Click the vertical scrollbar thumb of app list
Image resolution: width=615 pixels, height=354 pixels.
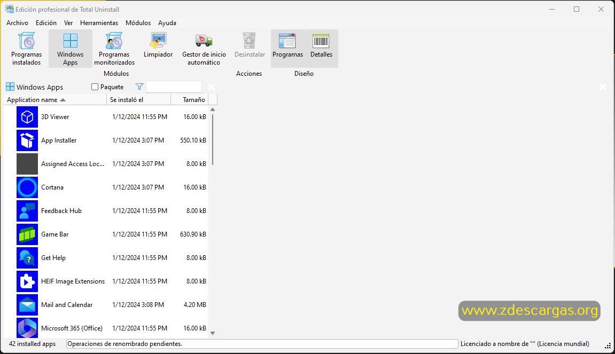213,139
